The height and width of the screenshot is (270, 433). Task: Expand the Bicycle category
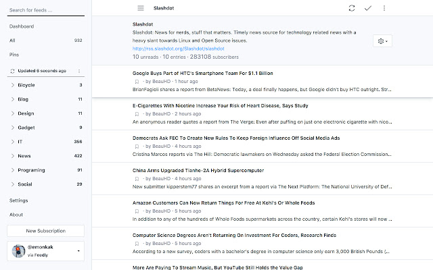13,85
